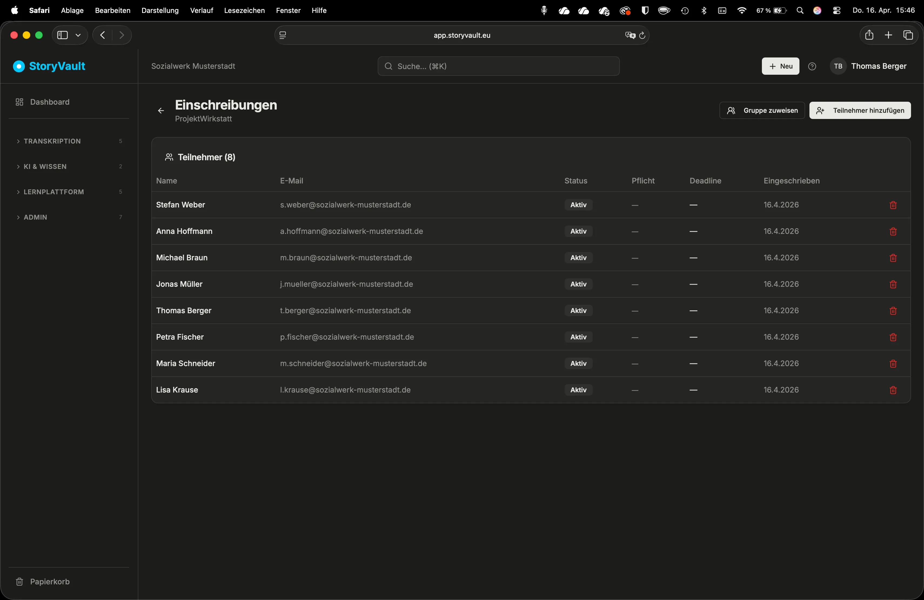Show Safari tab overview

pyautogui.click(x=908, y=35)
